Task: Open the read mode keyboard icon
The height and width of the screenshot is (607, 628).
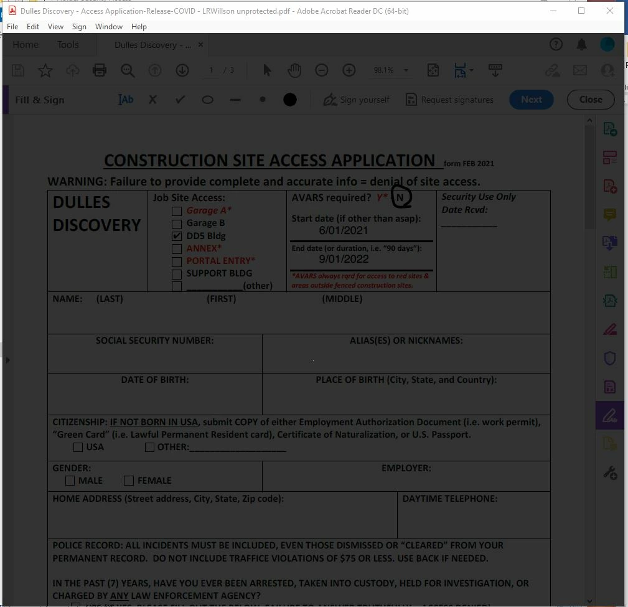Action: click(495, 70)
